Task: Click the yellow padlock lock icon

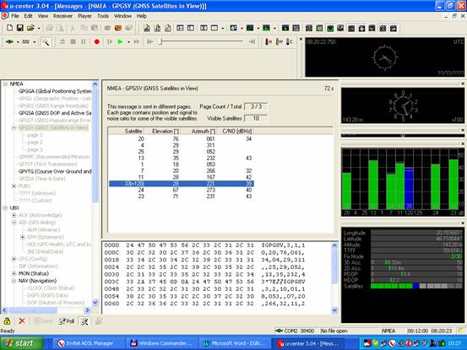Action: [x=7, y=321]
